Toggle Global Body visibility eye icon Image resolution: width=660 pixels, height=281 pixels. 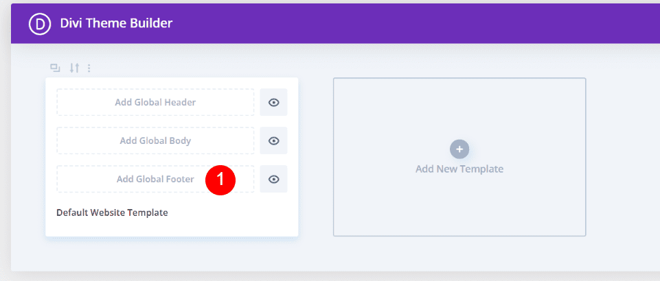coord(273,140)
